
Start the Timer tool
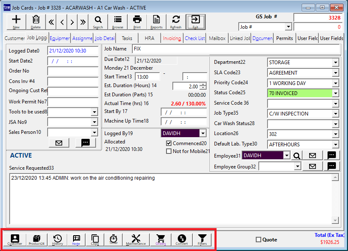(x=113, y=240)
